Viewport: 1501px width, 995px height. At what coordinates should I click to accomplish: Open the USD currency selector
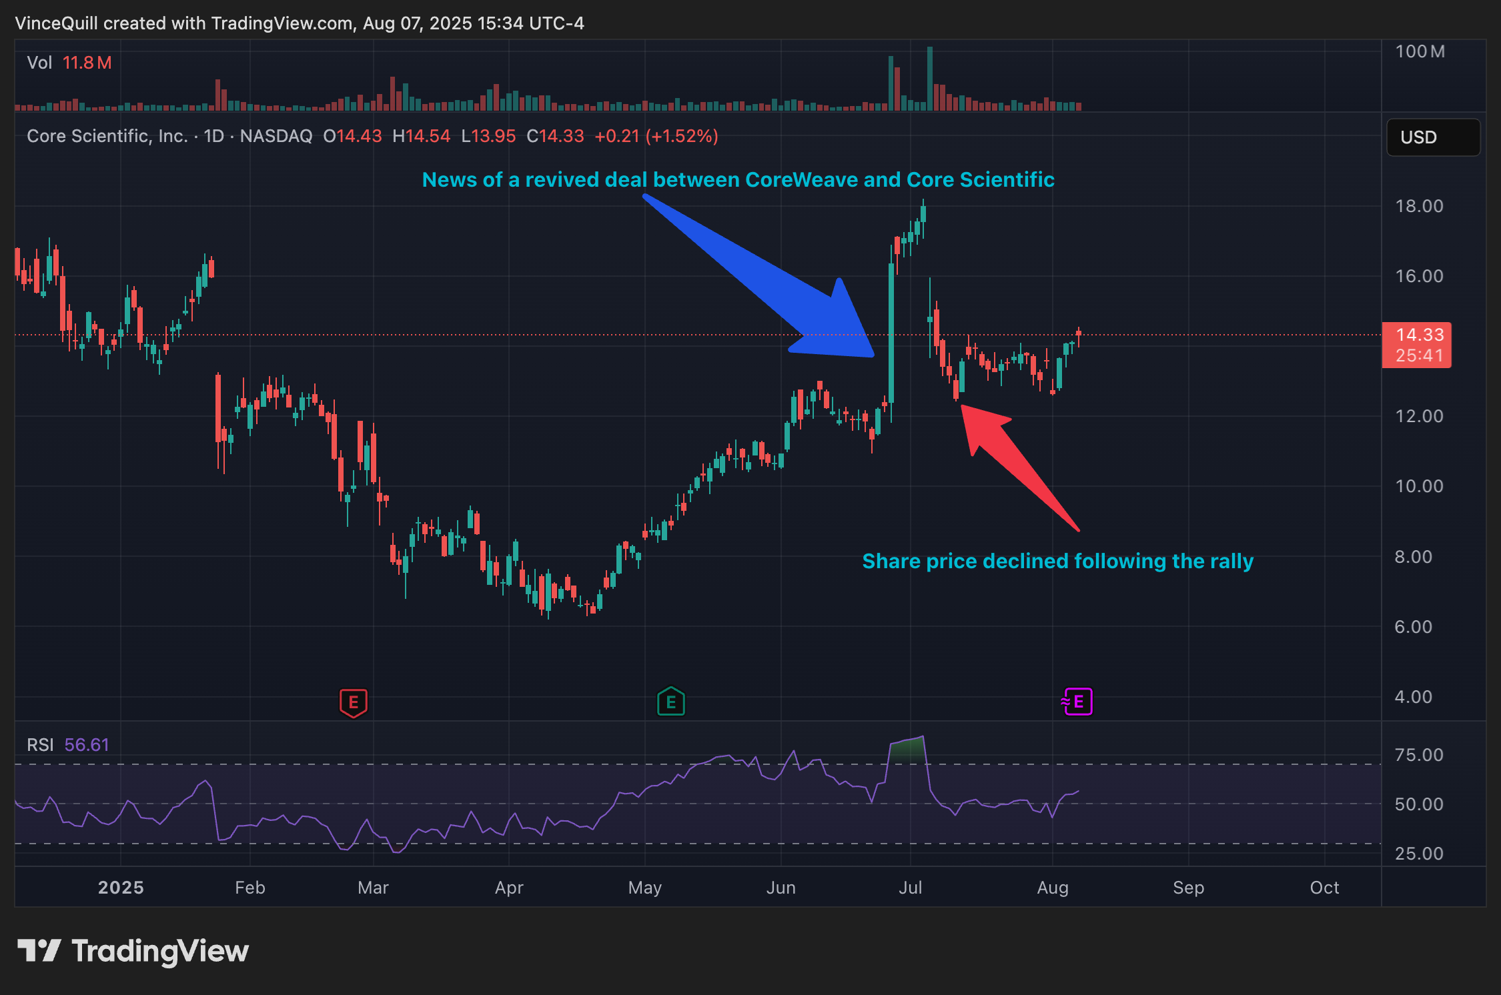click(x=1432, y=137)
